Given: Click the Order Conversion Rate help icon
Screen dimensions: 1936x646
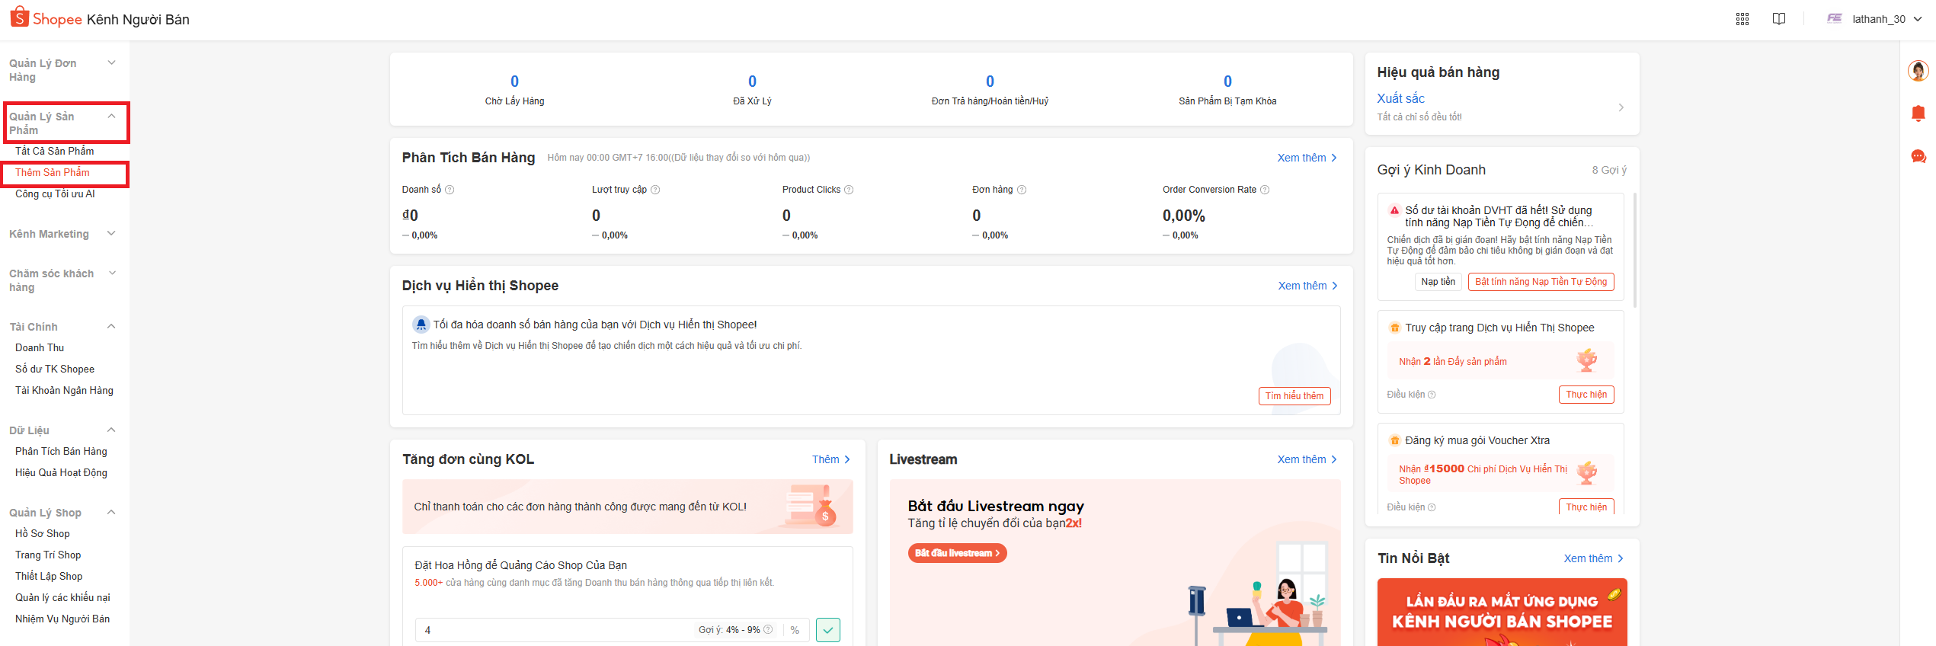Looking at the screenshot, I should [1265, 190].
